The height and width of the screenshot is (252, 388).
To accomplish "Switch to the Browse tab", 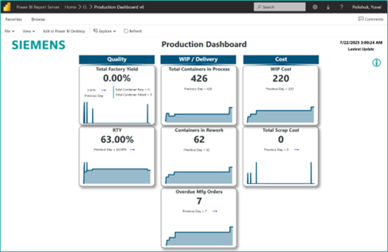I will point(38,19).
